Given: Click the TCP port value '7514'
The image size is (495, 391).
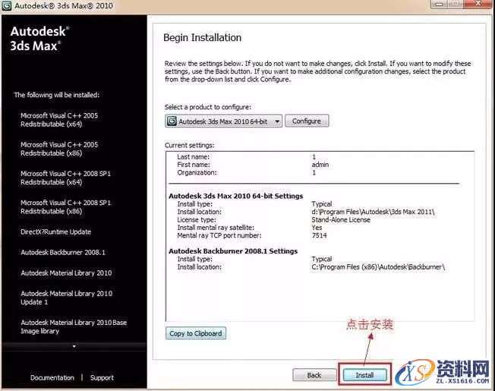Looking at the screenshot, I should (319, 235).
